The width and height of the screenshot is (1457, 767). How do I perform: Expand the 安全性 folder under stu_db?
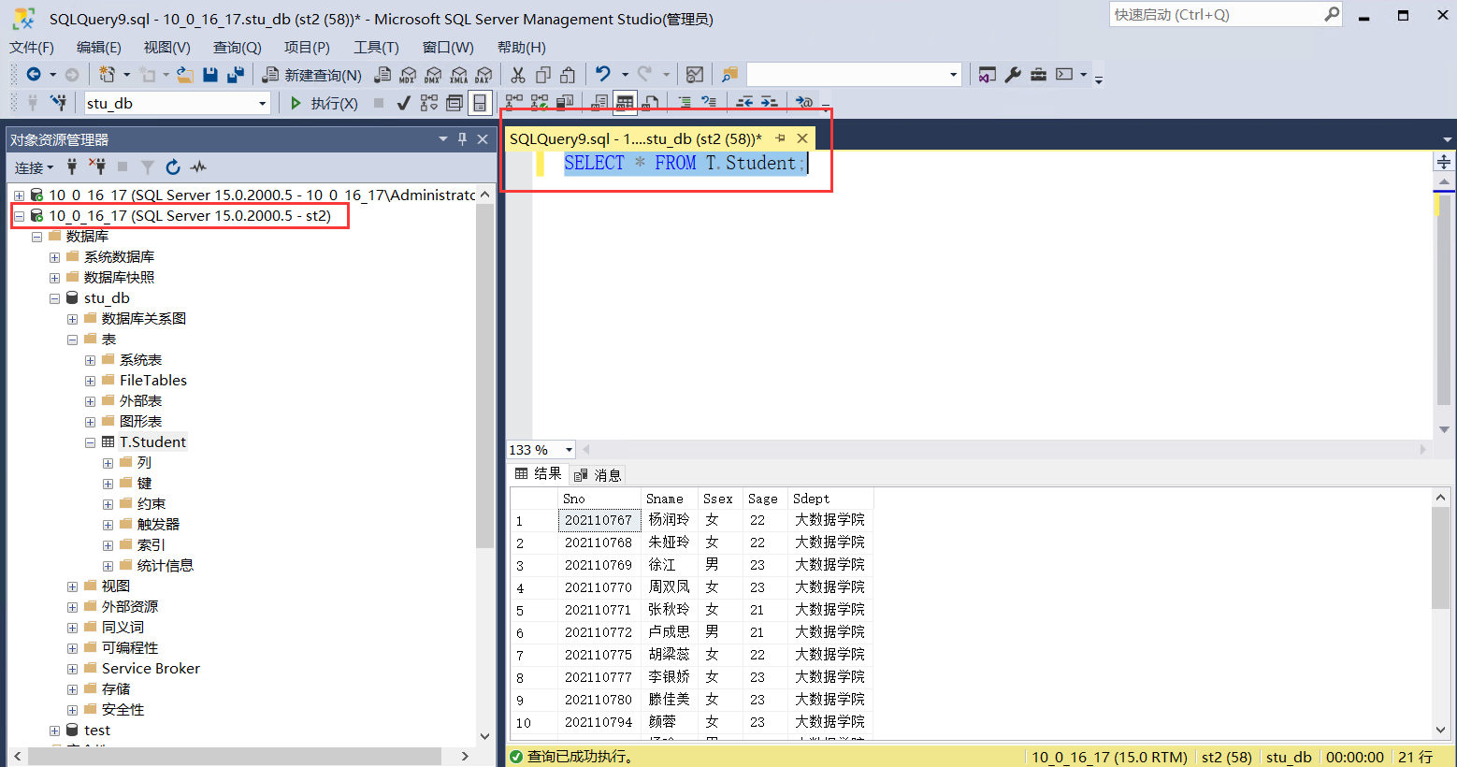pos(72,710)
